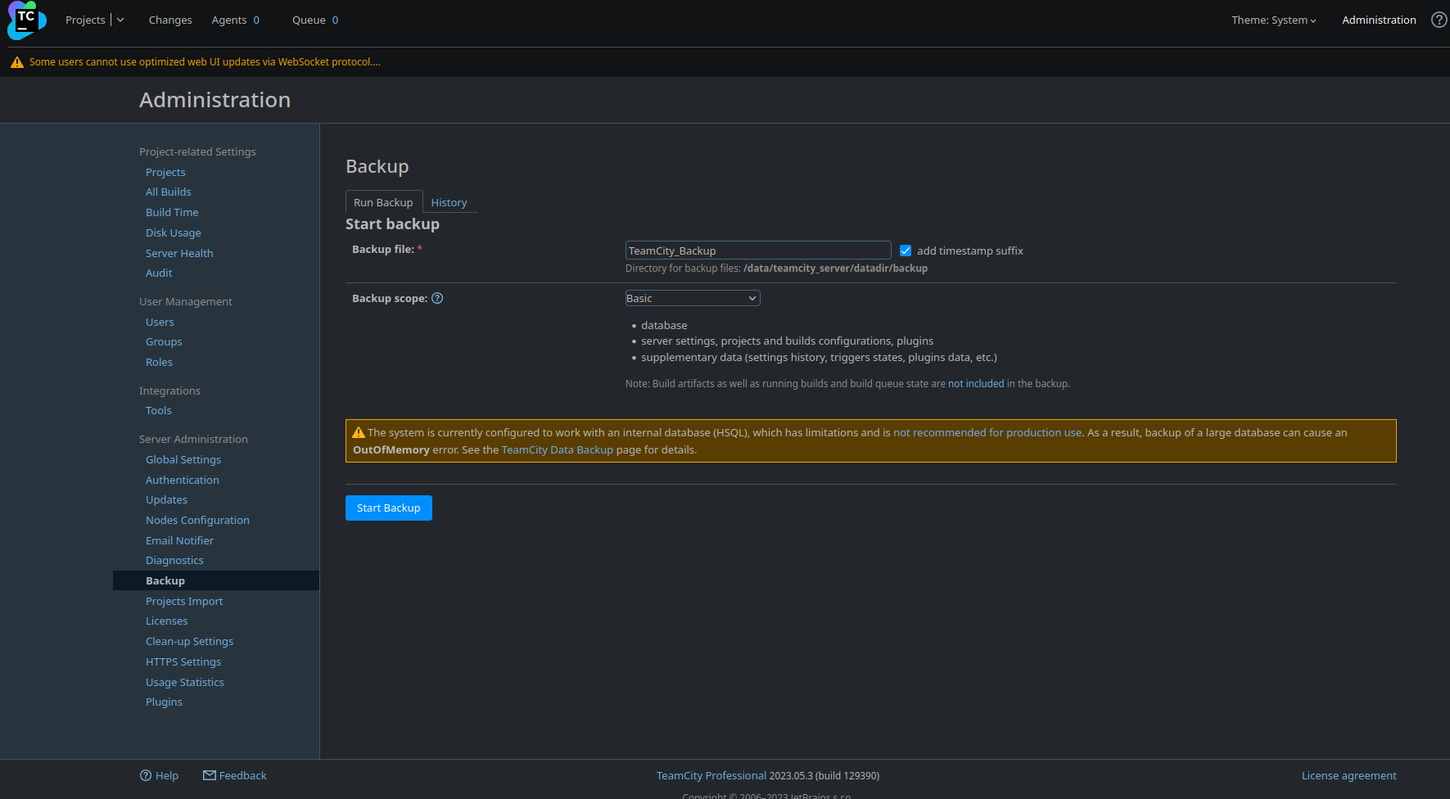Go to Build Time settings
The image size is (1450, 799).
[x=172, y=212]
